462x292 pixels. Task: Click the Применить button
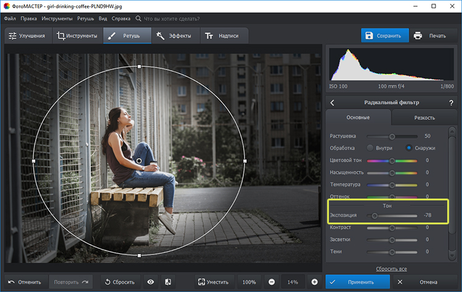(x=358, y=282)
